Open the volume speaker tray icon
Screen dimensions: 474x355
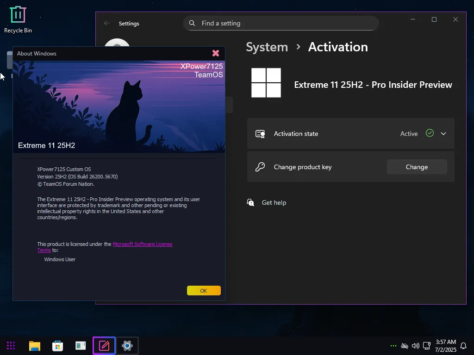(416, 346)
